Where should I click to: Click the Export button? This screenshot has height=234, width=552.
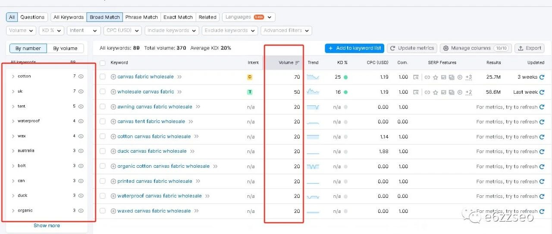[x=530, y=48]
